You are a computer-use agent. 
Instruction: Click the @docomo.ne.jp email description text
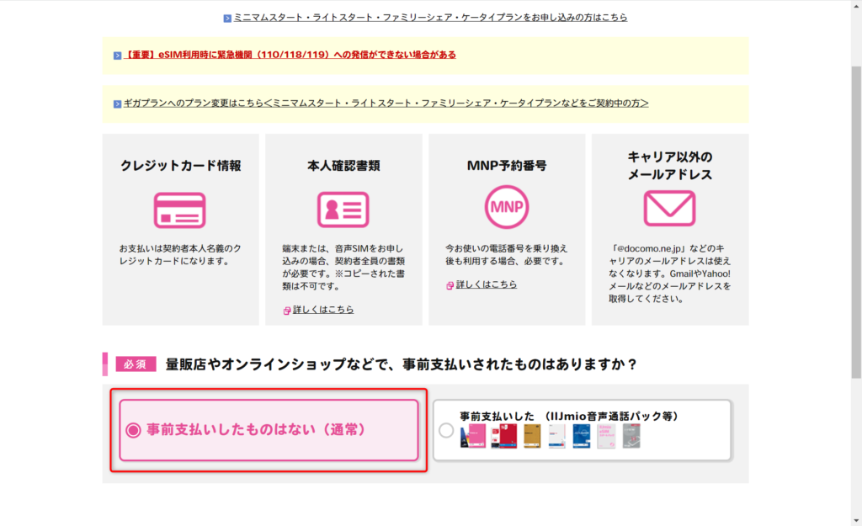pyautogui.click(x=669, y=274)
